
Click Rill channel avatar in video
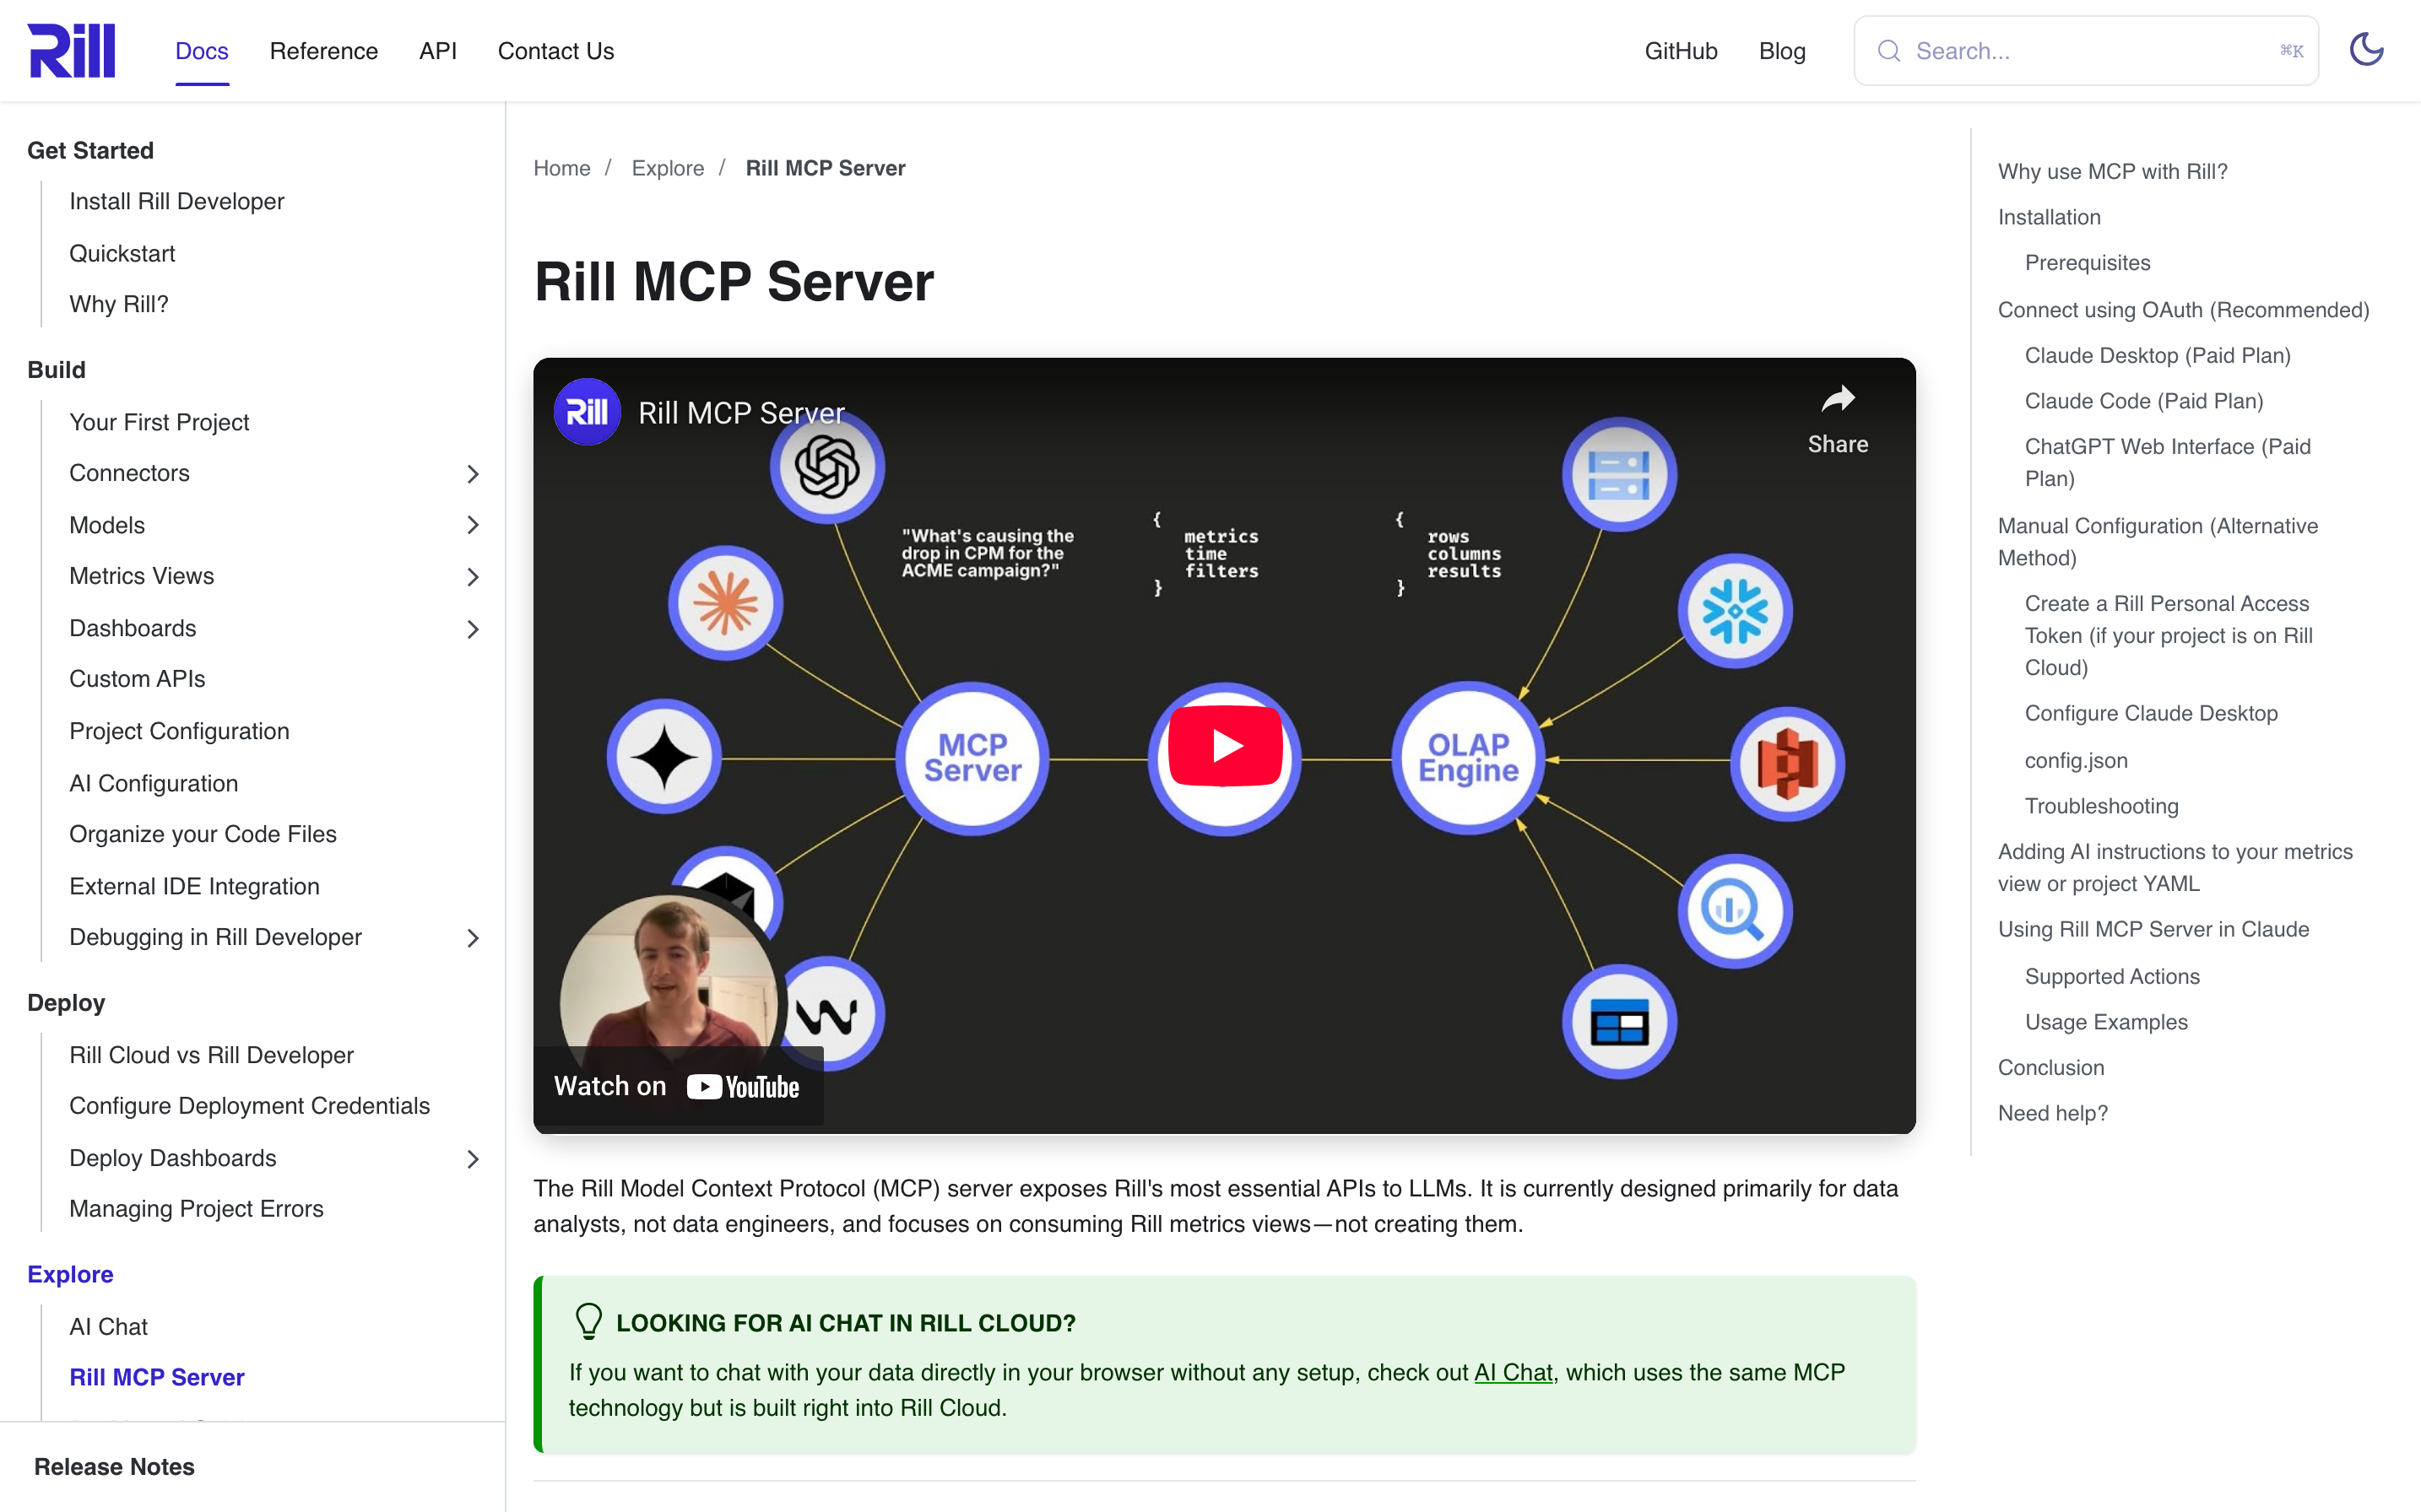coord(588,412)
